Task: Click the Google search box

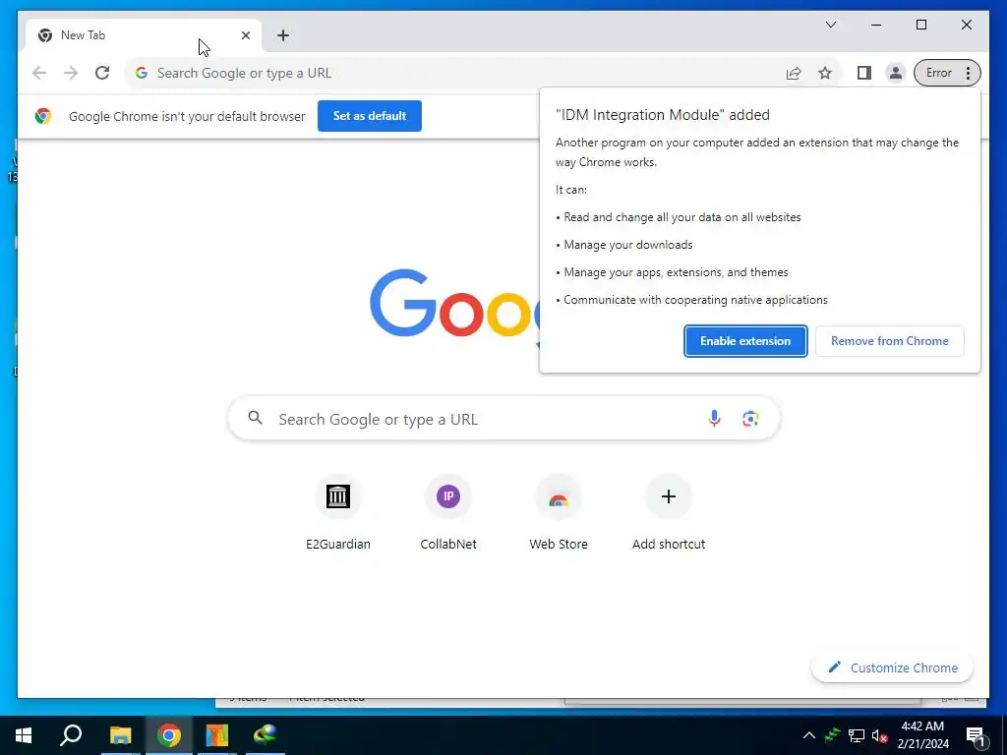Action: click(x=504, y=419)
